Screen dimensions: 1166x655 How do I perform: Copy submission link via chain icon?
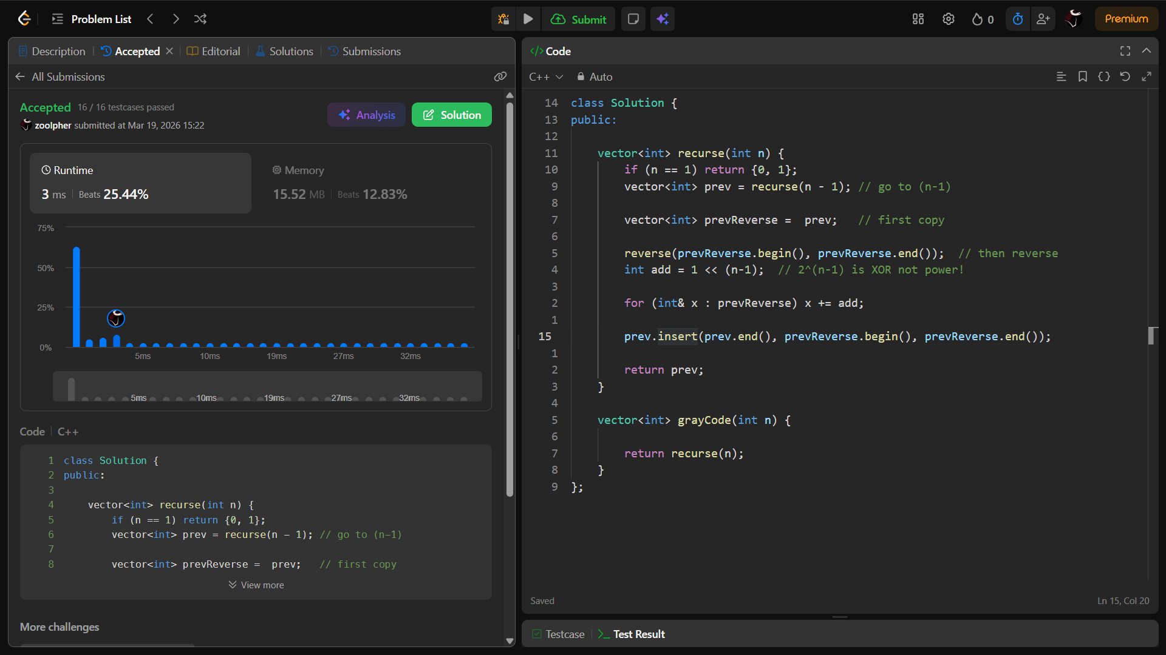(500, 76)
